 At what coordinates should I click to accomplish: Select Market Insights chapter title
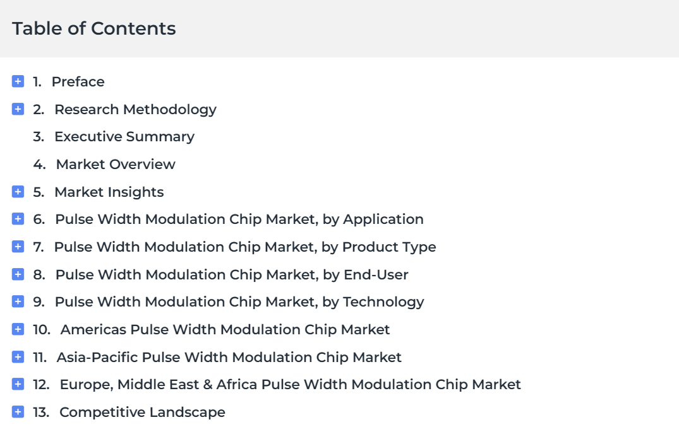(x=109, y=192)
